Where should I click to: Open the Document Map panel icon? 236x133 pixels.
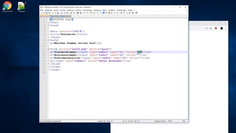point(109,13)
